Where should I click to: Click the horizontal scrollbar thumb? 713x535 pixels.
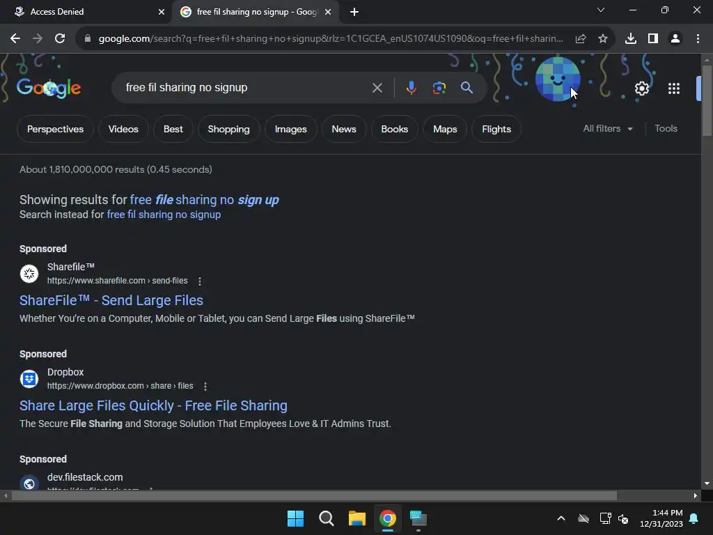click(x=314, y=496)
